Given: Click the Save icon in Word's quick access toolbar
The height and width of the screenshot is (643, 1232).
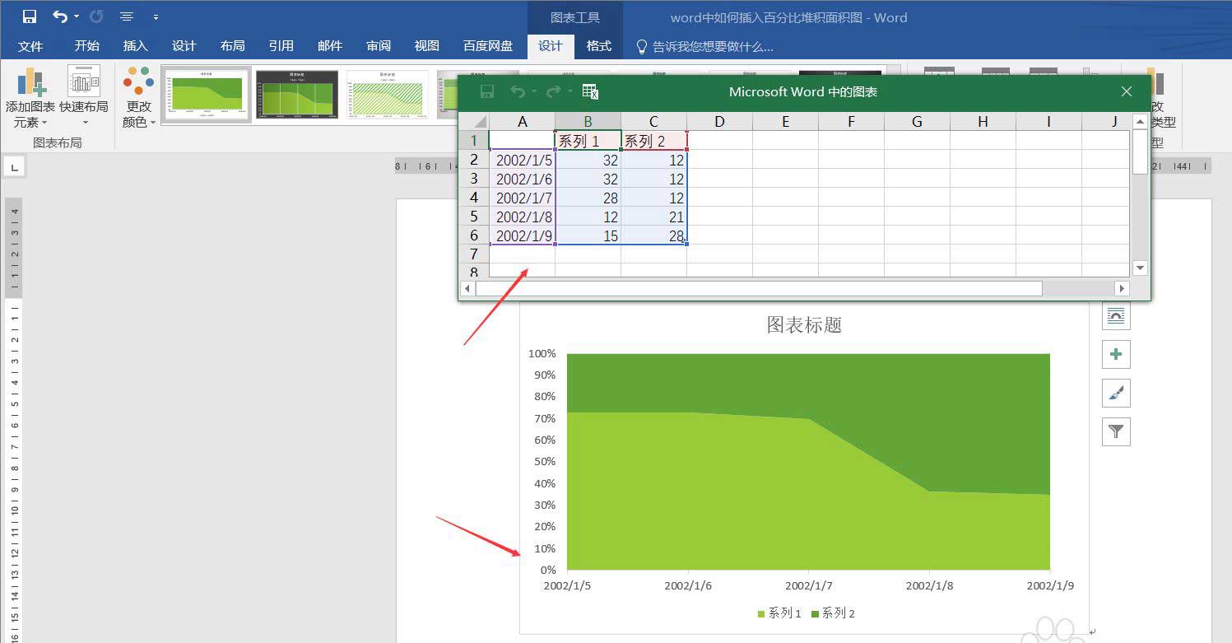Looking at the screenshot, I should pos(30,16).
